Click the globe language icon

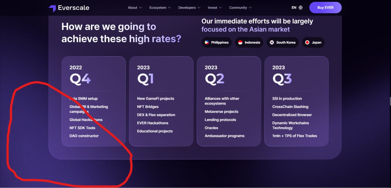[x=301, y=8]
